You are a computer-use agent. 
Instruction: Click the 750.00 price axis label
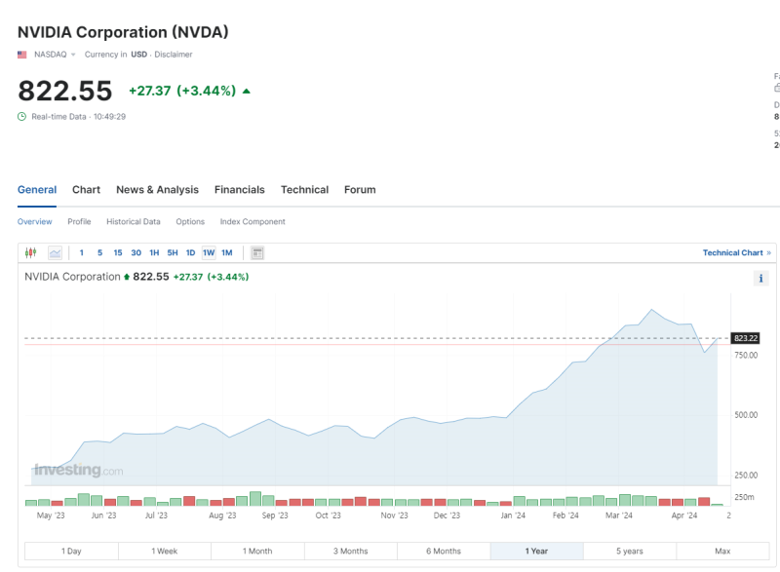click(x=746, y=356)
